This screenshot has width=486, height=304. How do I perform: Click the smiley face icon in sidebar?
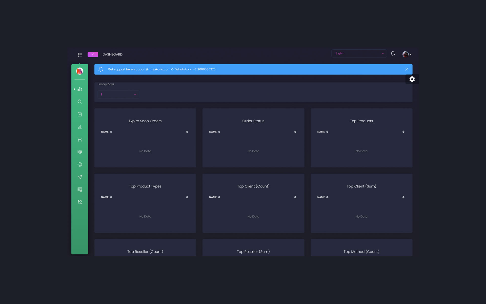pos(80,164)
